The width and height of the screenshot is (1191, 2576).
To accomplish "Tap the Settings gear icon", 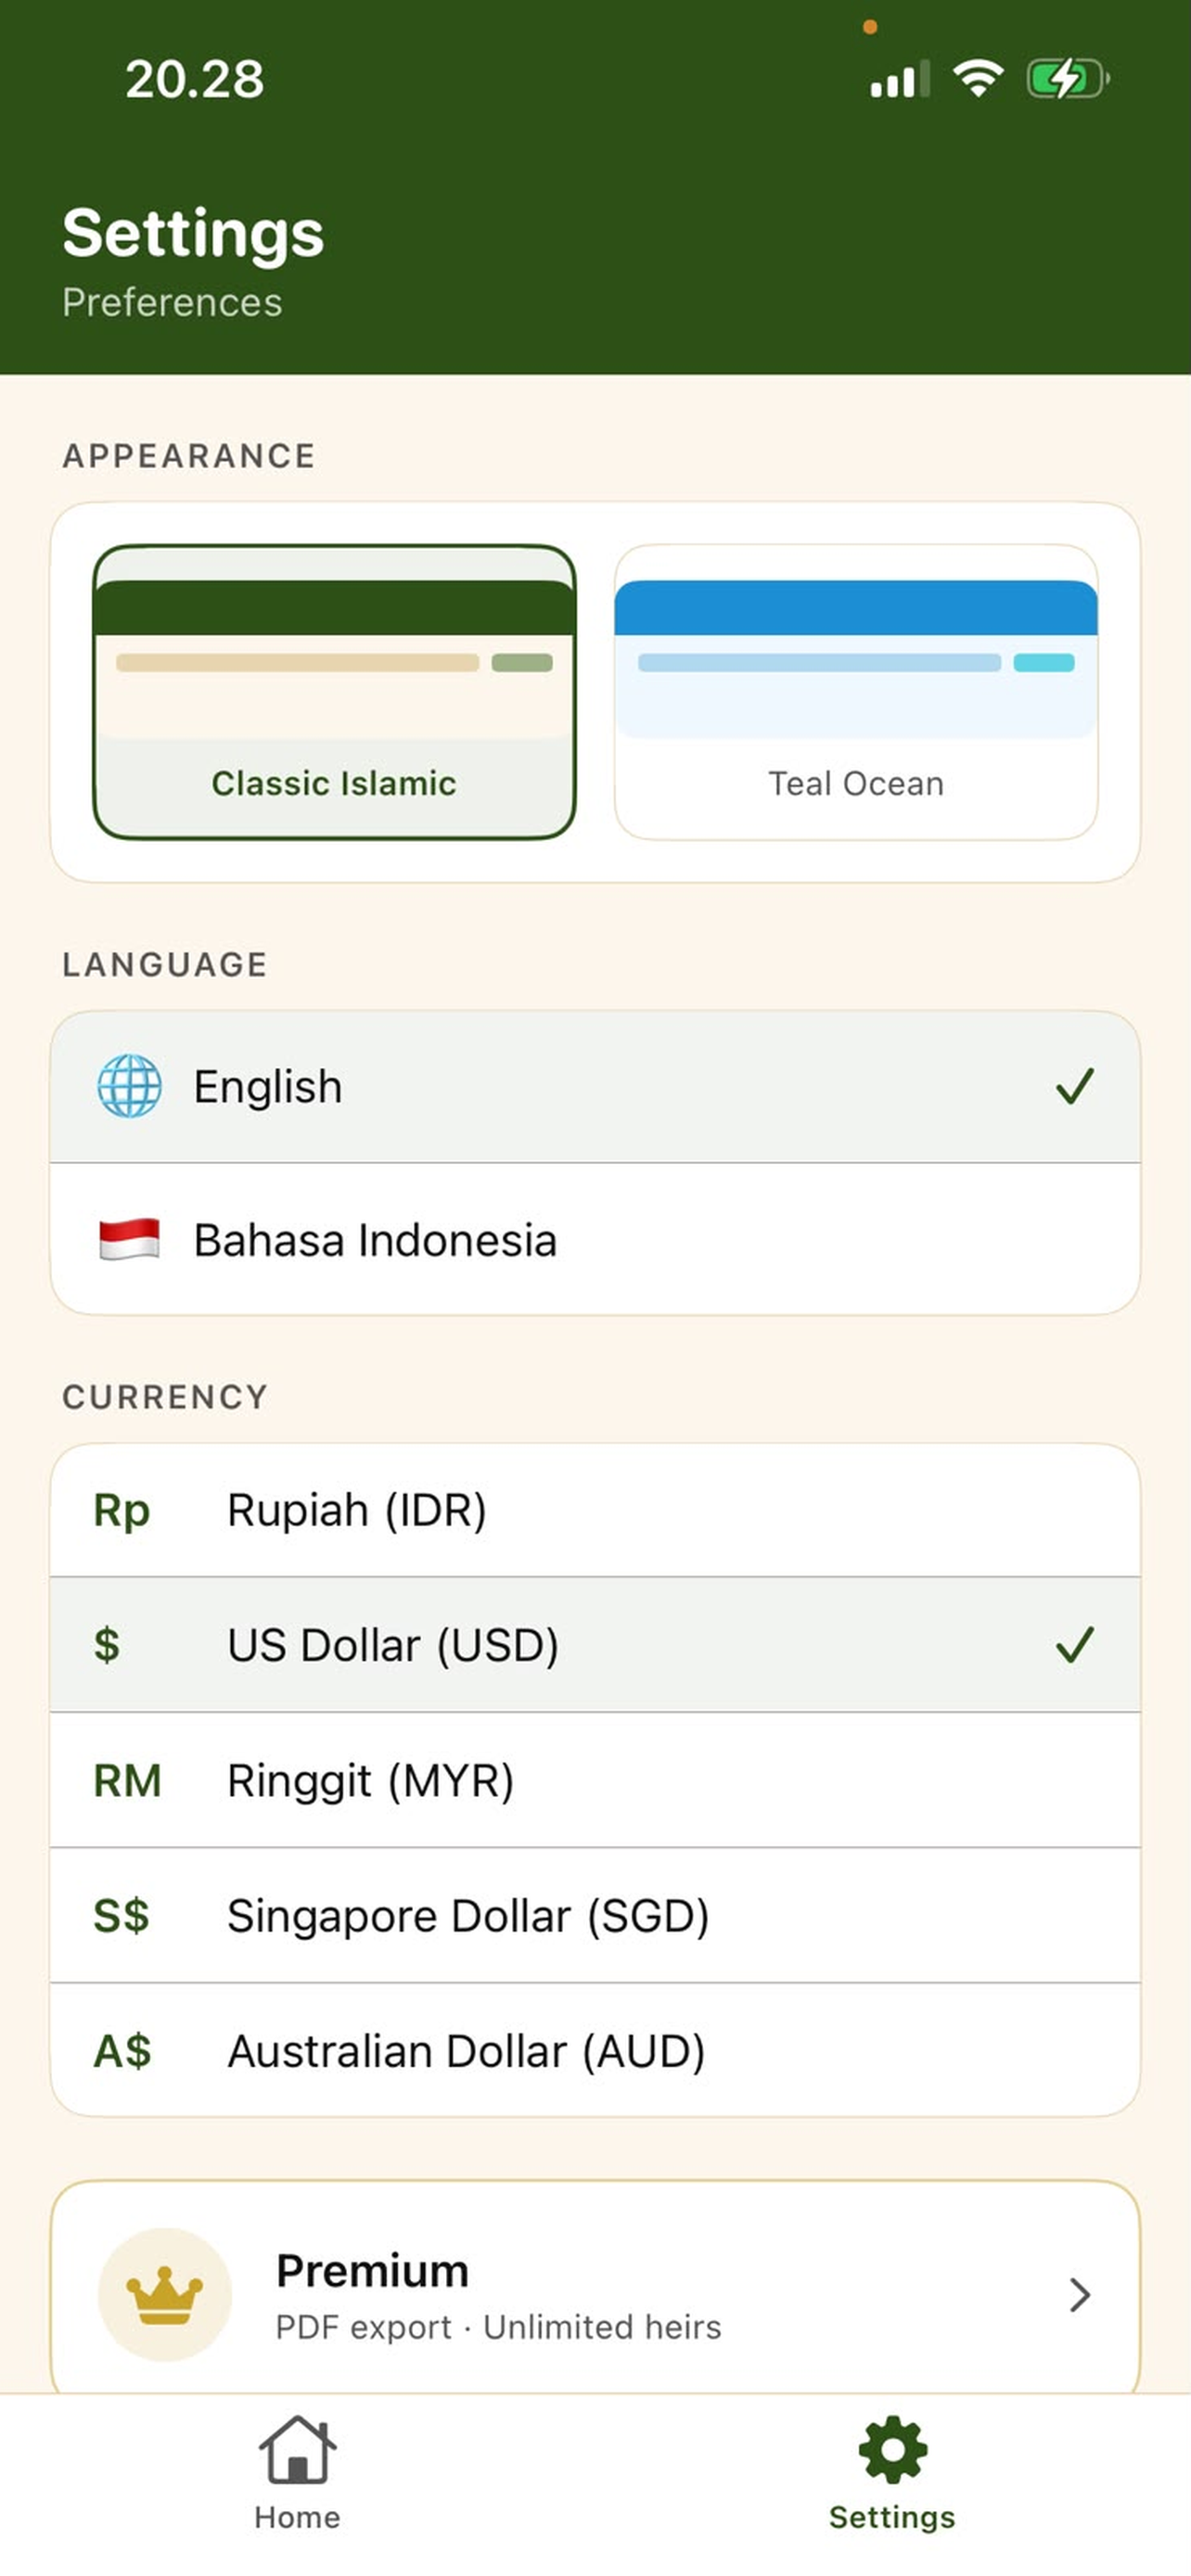I will [892, 2449].
